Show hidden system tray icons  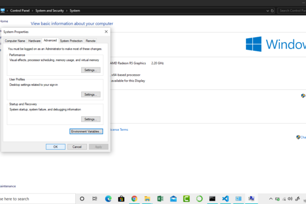pyautogui.click(x=270, y=199)
